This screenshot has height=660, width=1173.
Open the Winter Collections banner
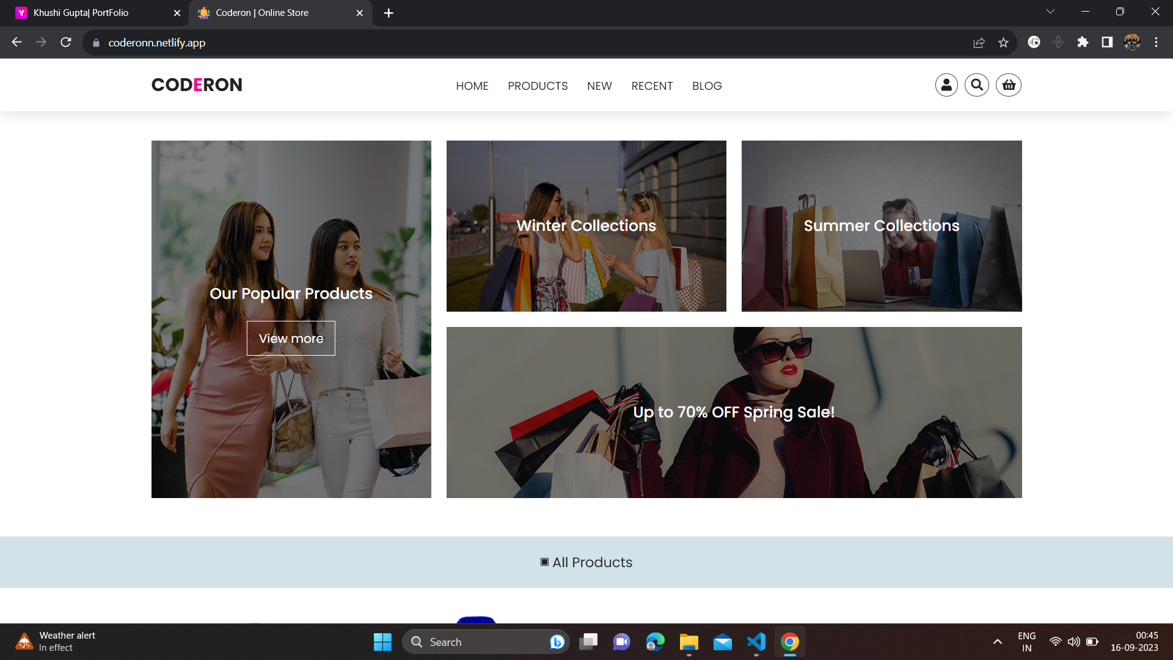coord(586,226)
